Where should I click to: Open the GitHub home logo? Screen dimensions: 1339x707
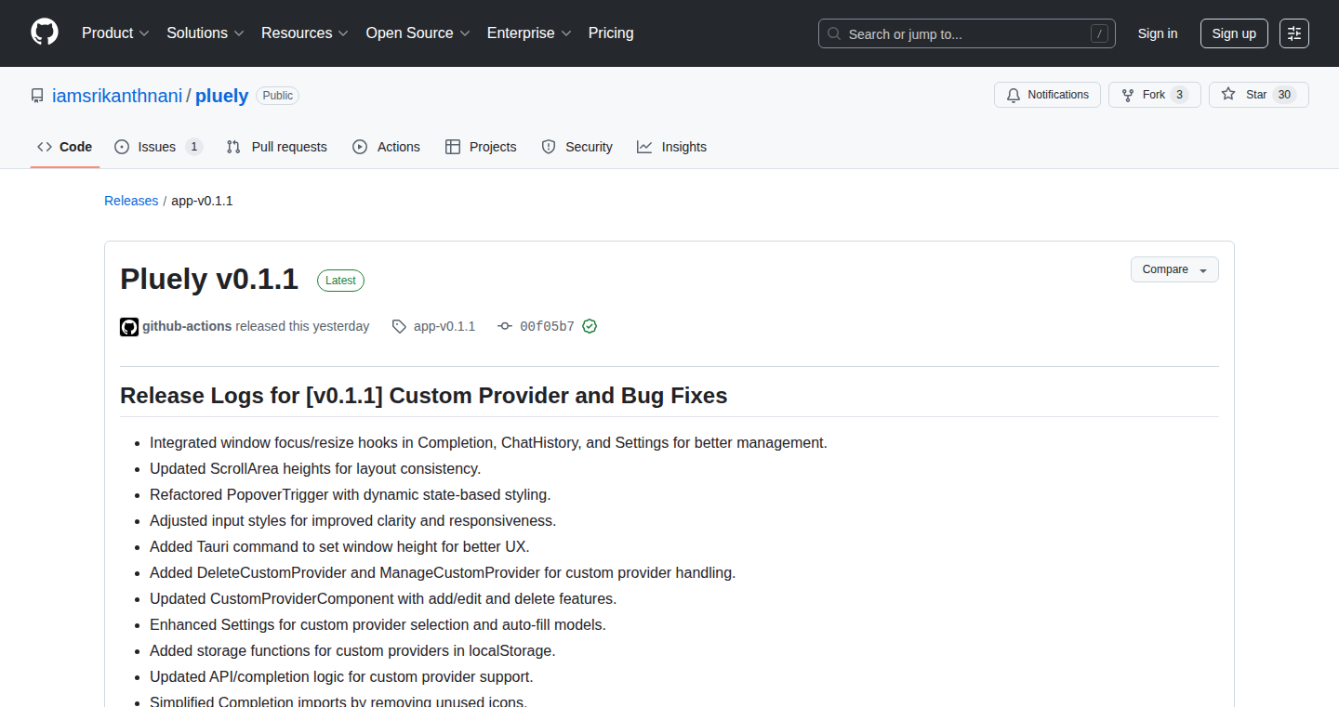click(x=45, y=33)
